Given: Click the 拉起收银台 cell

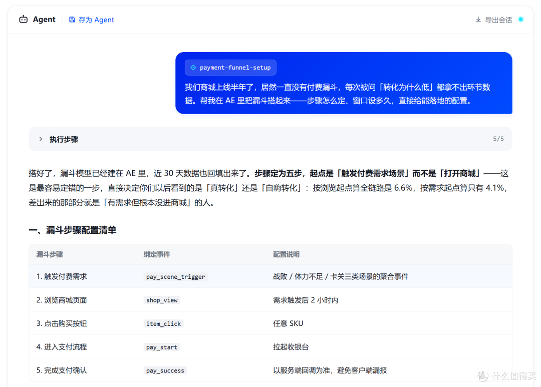Looking at the screenshot, I should (x=291, y=347).
